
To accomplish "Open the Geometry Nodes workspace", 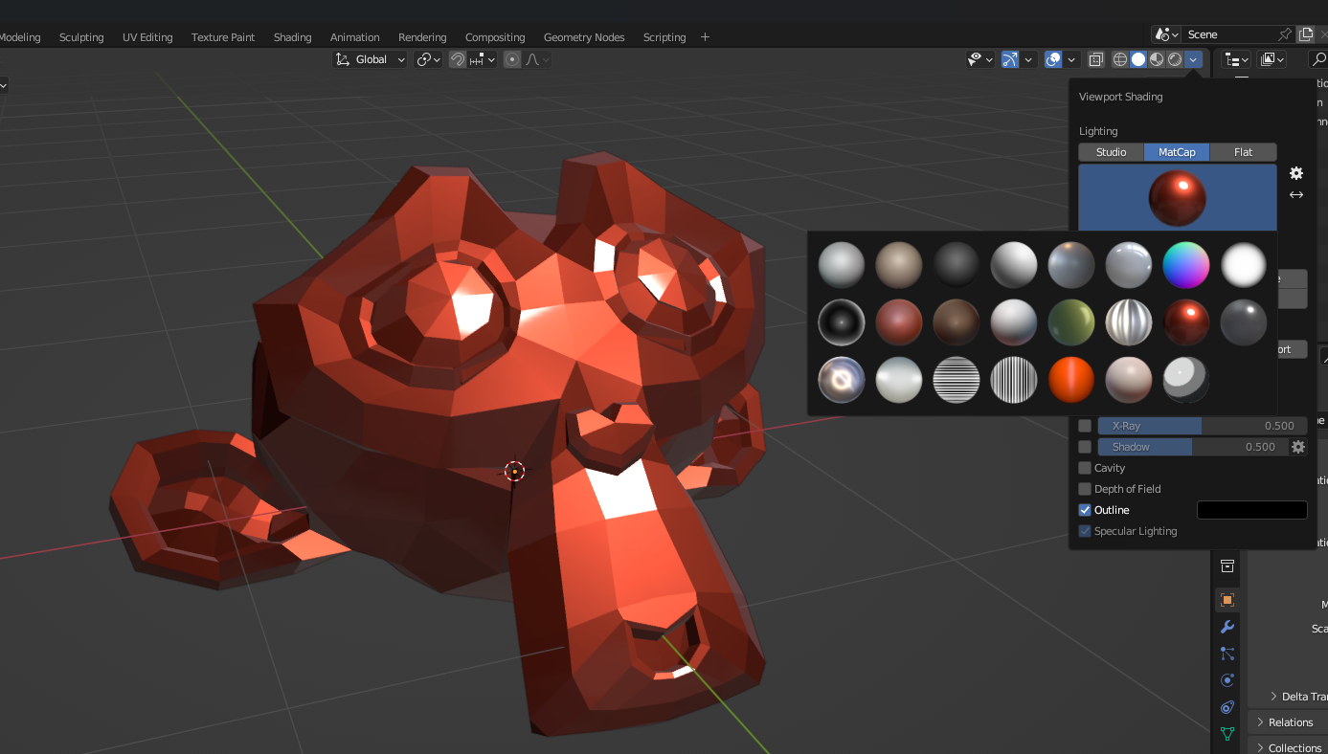I will pyautogui.click(x=584, y=36).
